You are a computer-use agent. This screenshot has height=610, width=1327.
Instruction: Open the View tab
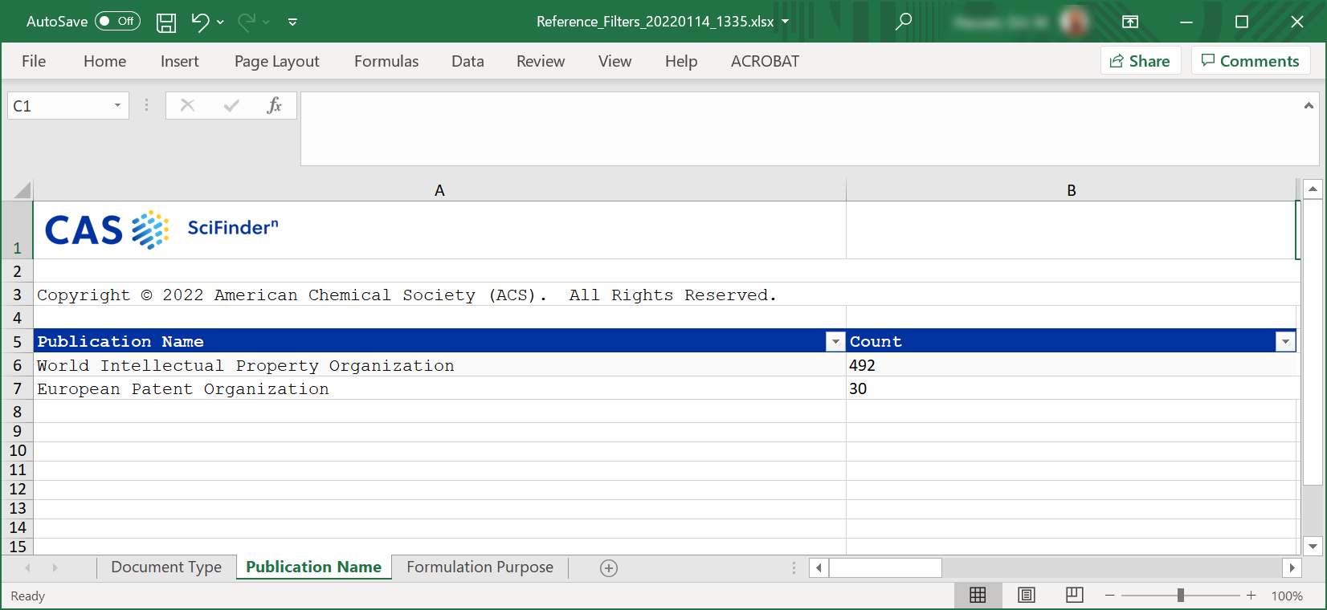coord(615,61)
